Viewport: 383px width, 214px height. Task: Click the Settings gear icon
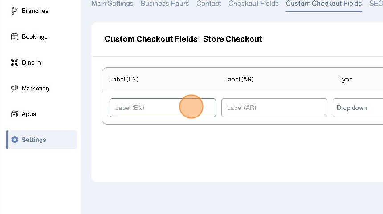[14, 140]
